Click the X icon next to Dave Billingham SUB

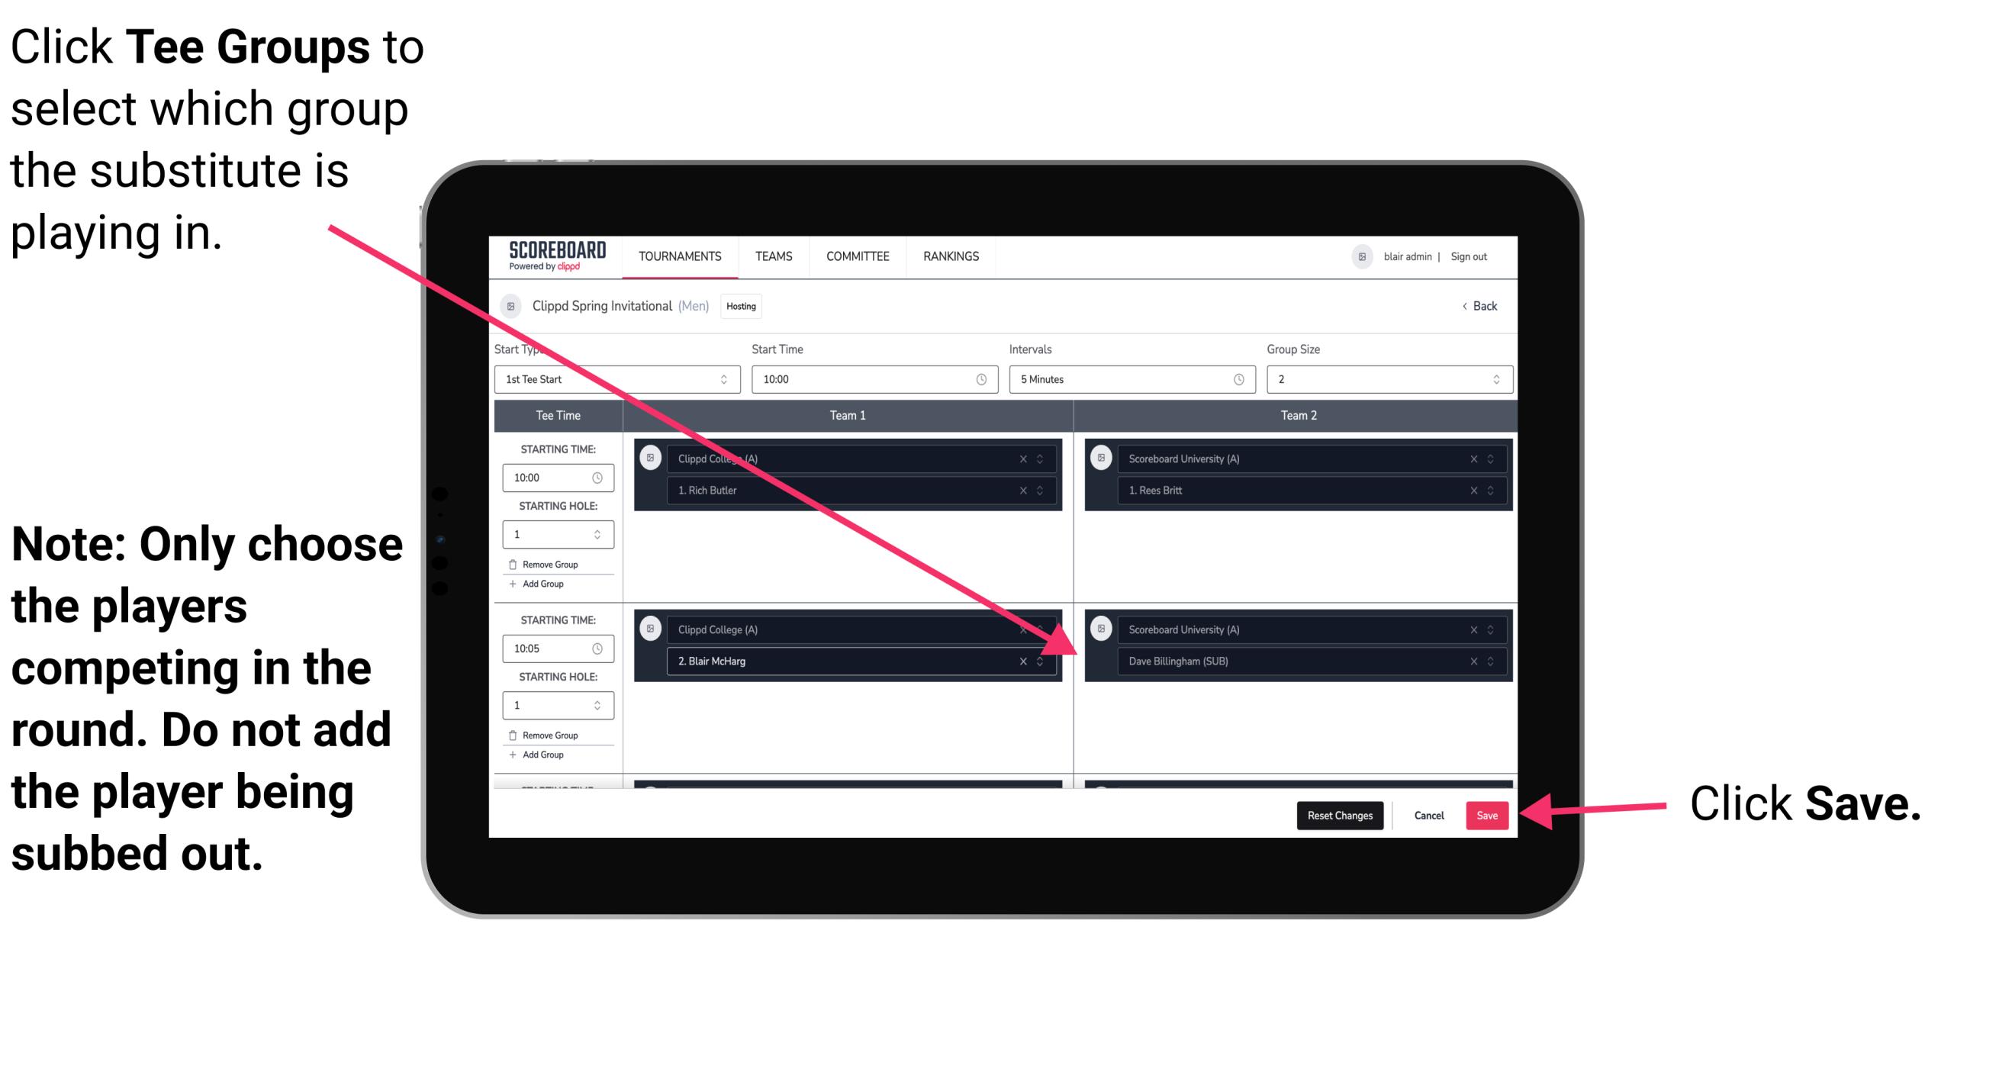(1471, 662)
